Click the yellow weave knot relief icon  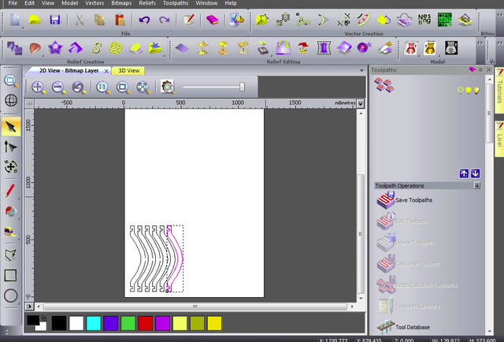point(116,48)
